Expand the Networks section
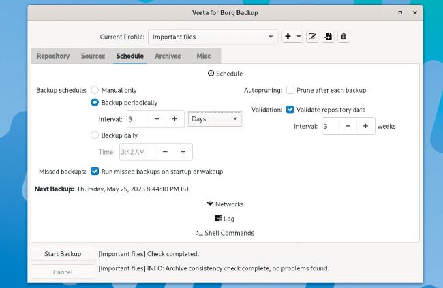Image resolution: width=443 pixels, height=288 pixels. [x=225, y=204]
